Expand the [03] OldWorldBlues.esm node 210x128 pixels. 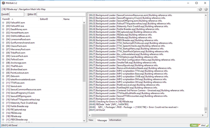click(x=3, y=36)
